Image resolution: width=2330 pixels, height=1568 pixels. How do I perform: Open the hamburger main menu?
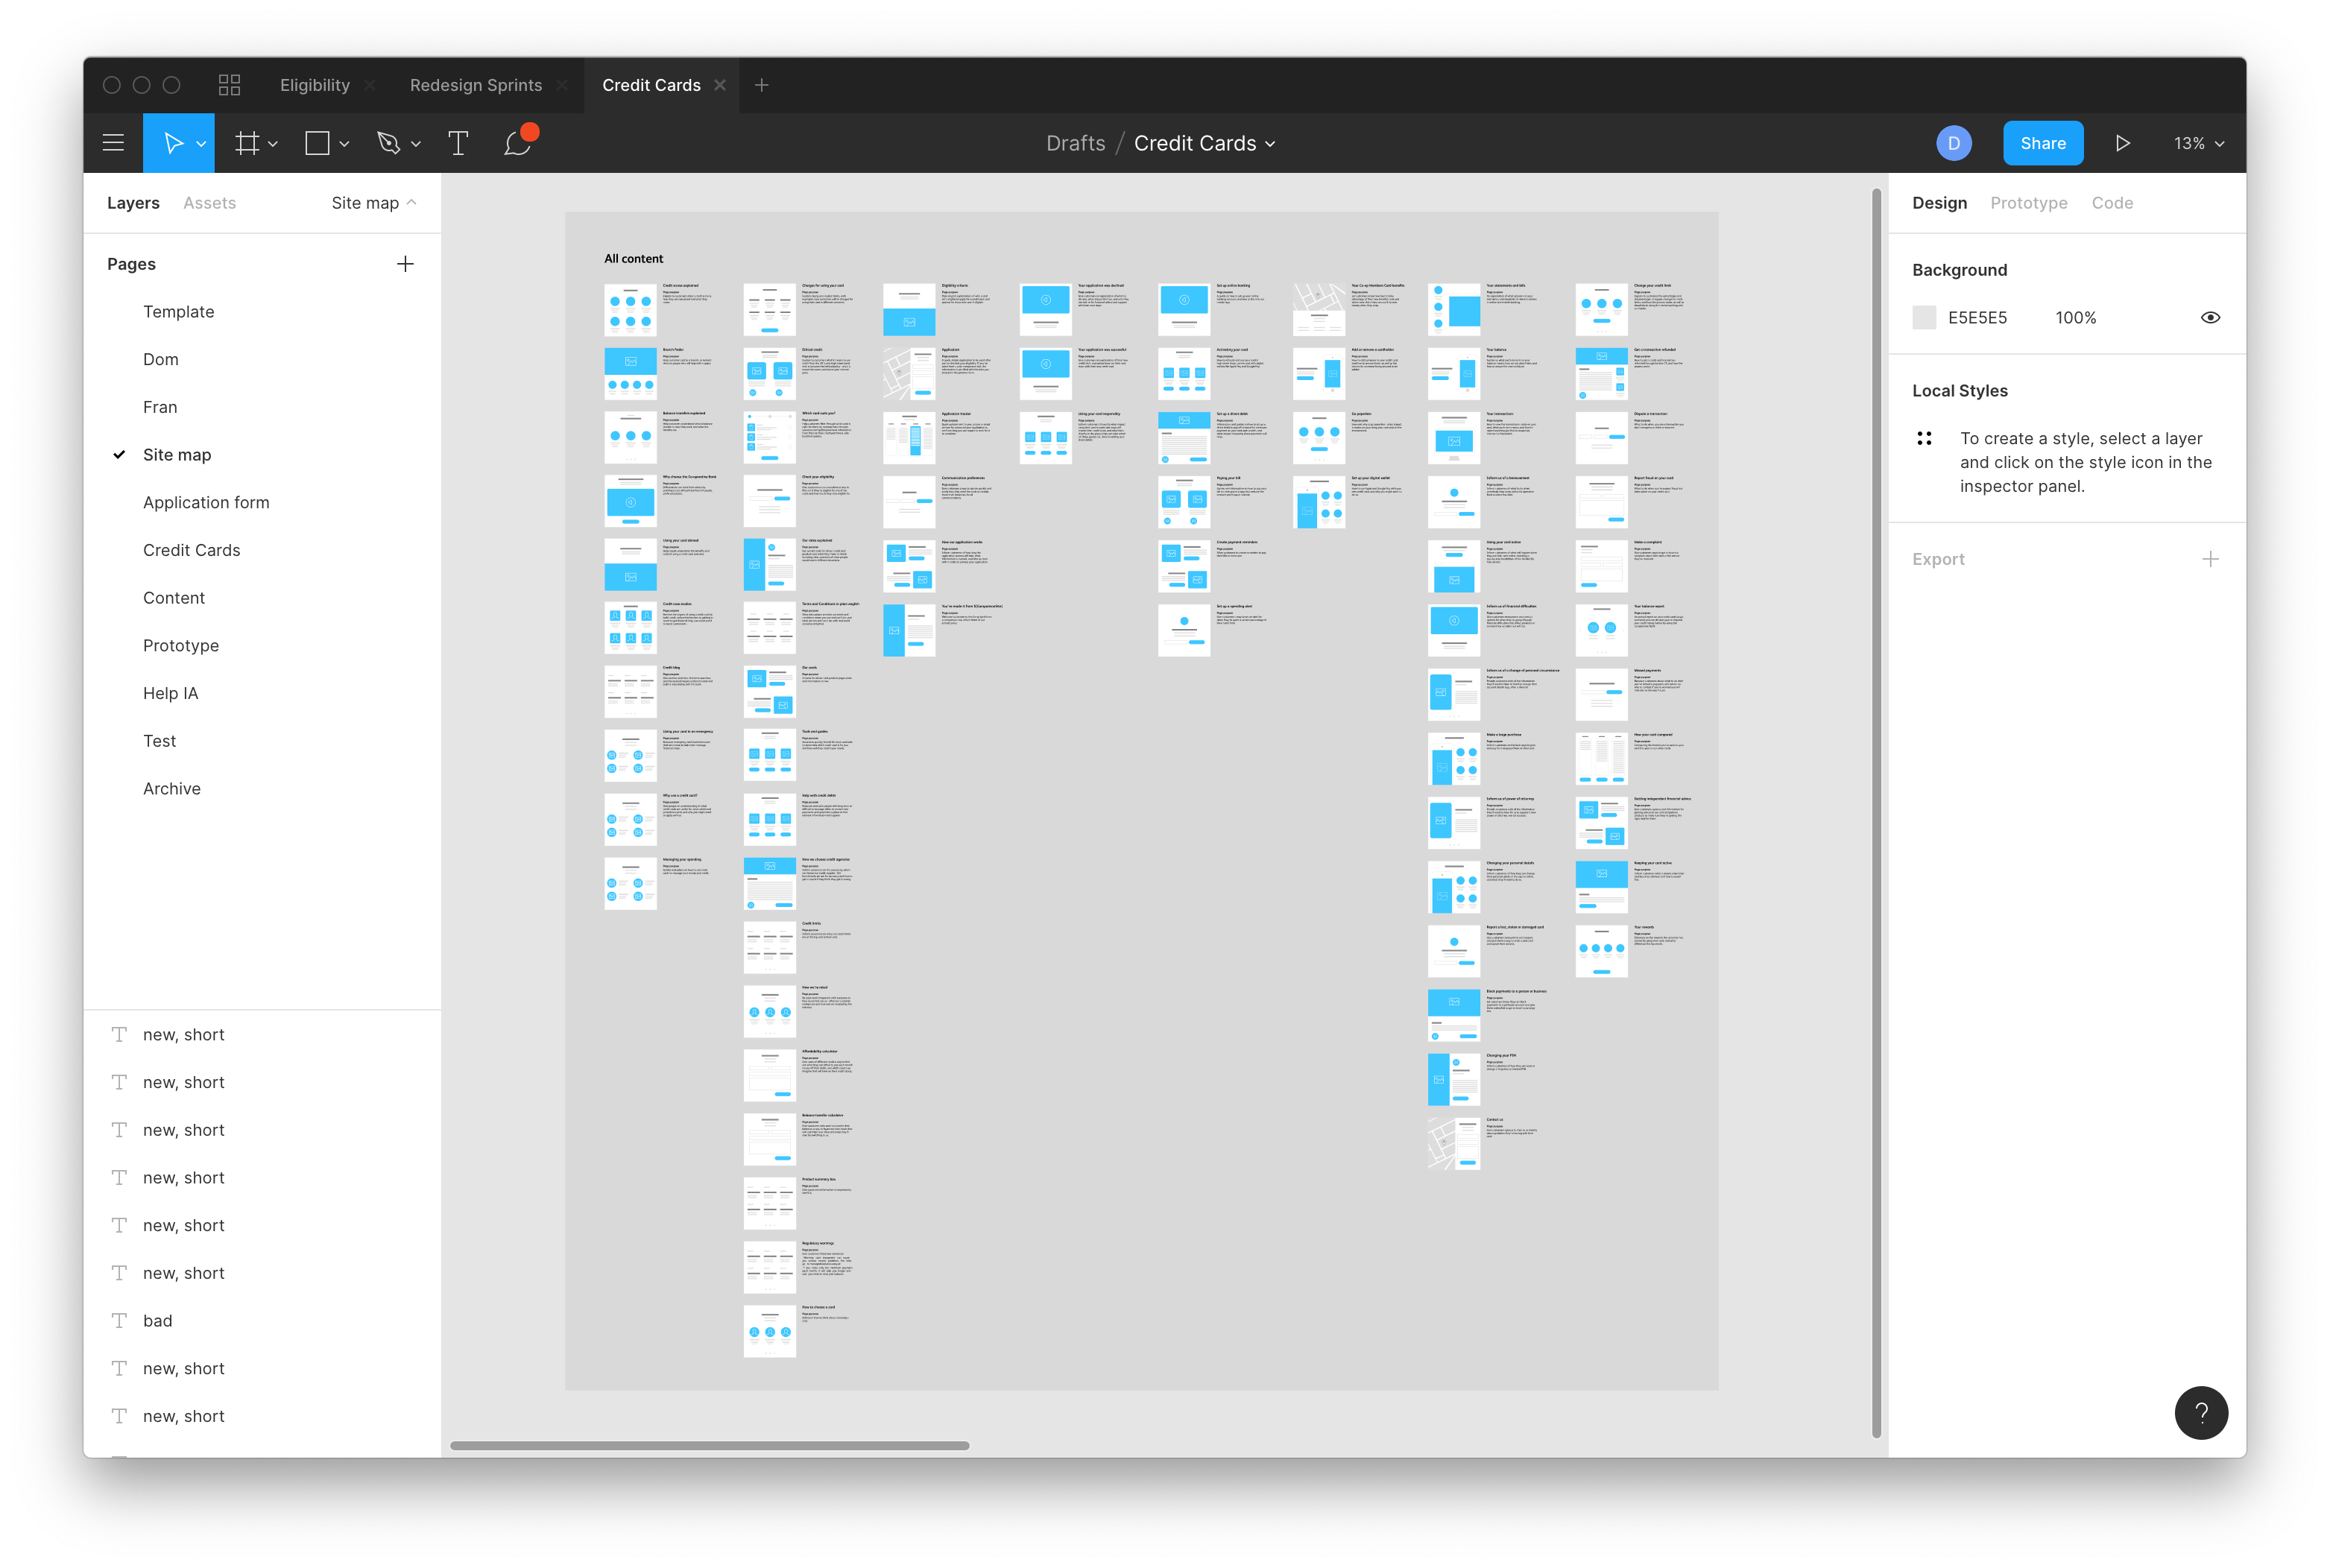(x=113, y=143)
